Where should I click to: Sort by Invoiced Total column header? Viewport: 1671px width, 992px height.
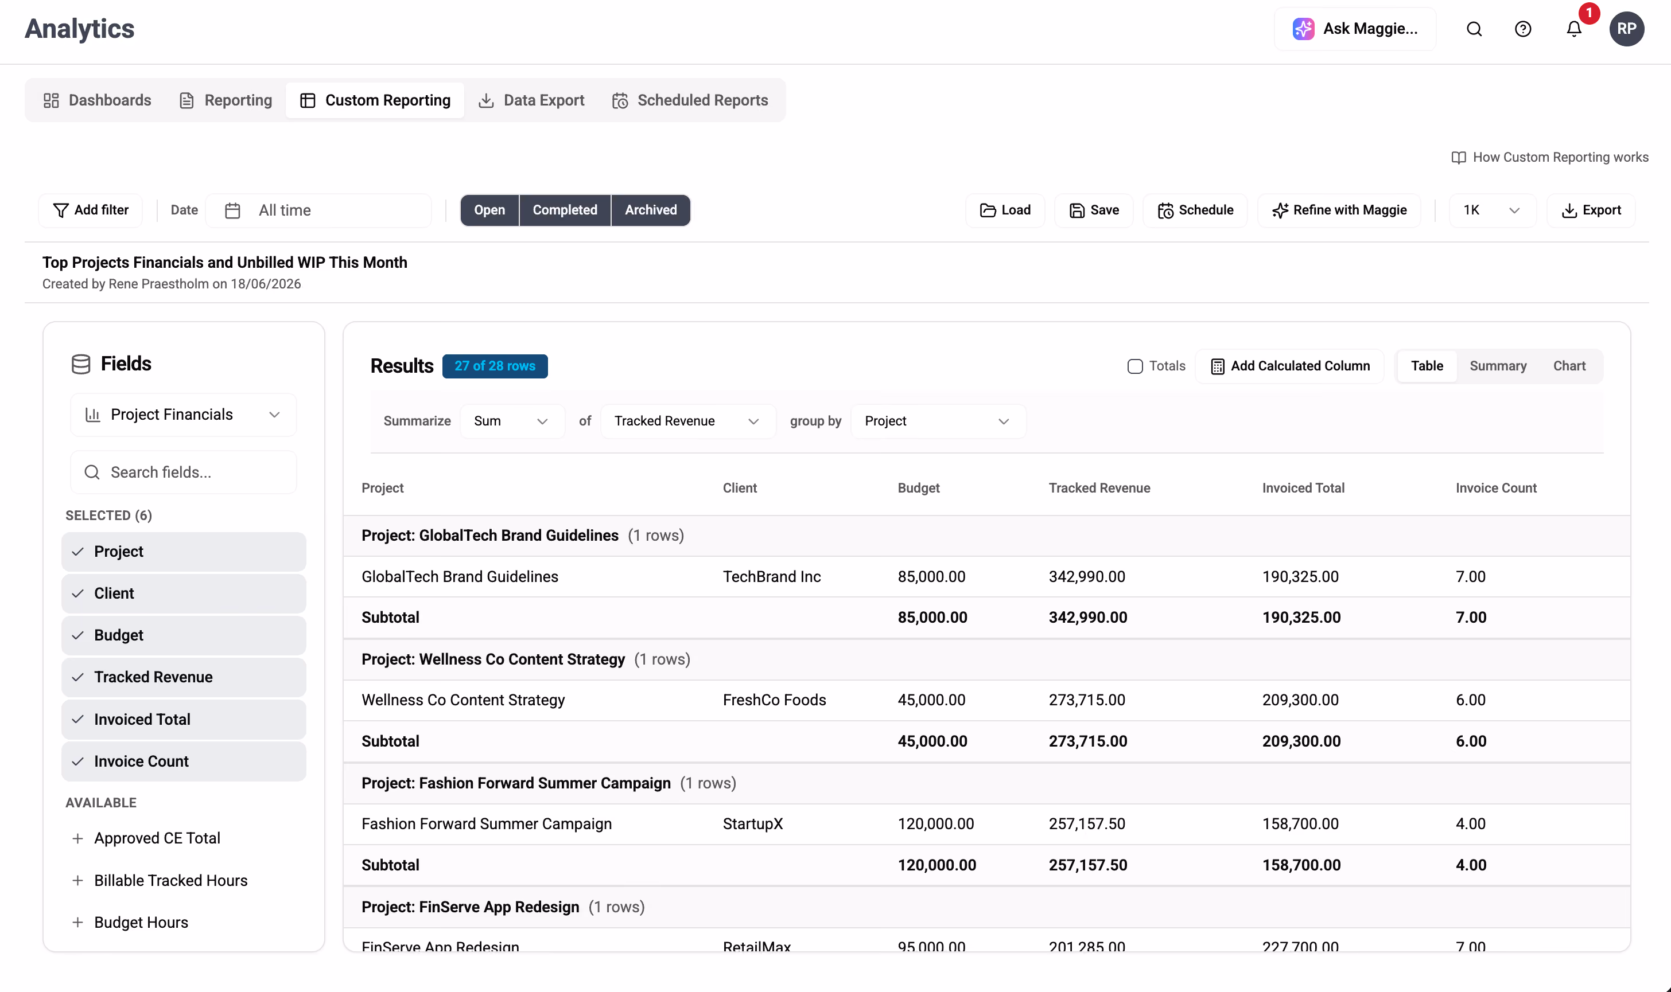(1303, 489)
